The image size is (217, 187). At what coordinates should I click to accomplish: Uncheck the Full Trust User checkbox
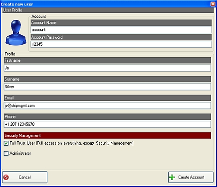6,143
